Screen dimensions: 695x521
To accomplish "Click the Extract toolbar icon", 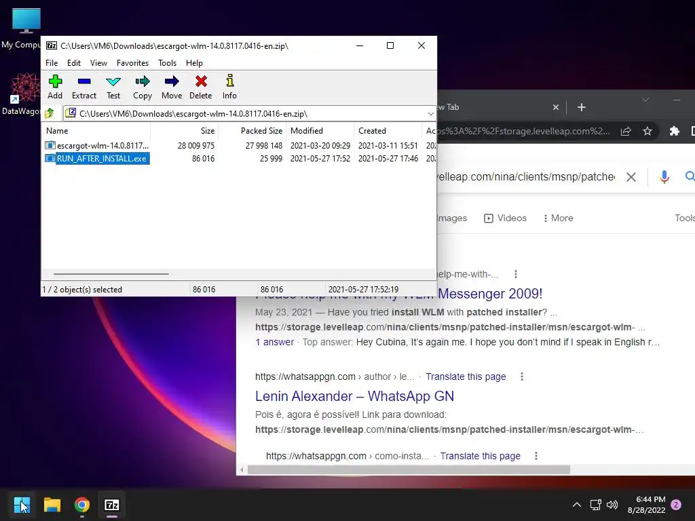I will 83,88.
